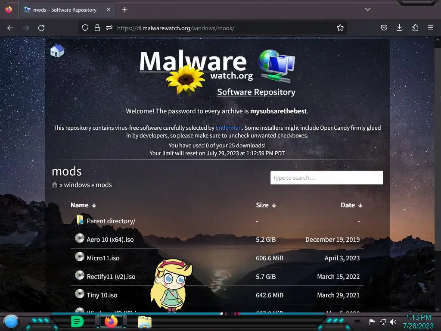Sort the list by Date column
The width and height of the screenshot is (441, 331).
pos(351,205)
